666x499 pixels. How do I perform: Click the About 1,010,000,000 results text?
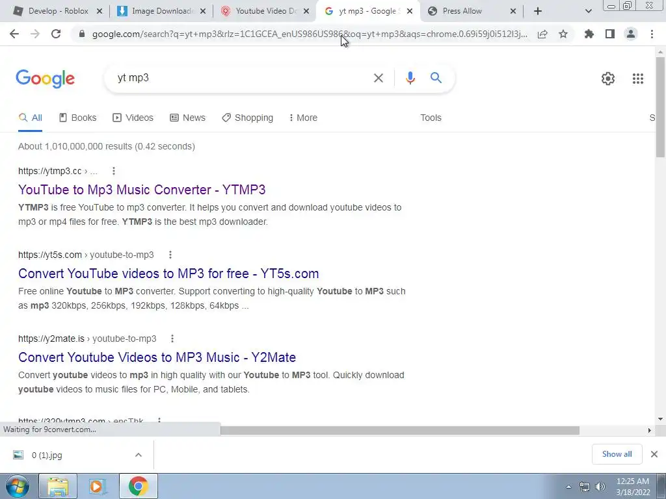coord(107,146)
